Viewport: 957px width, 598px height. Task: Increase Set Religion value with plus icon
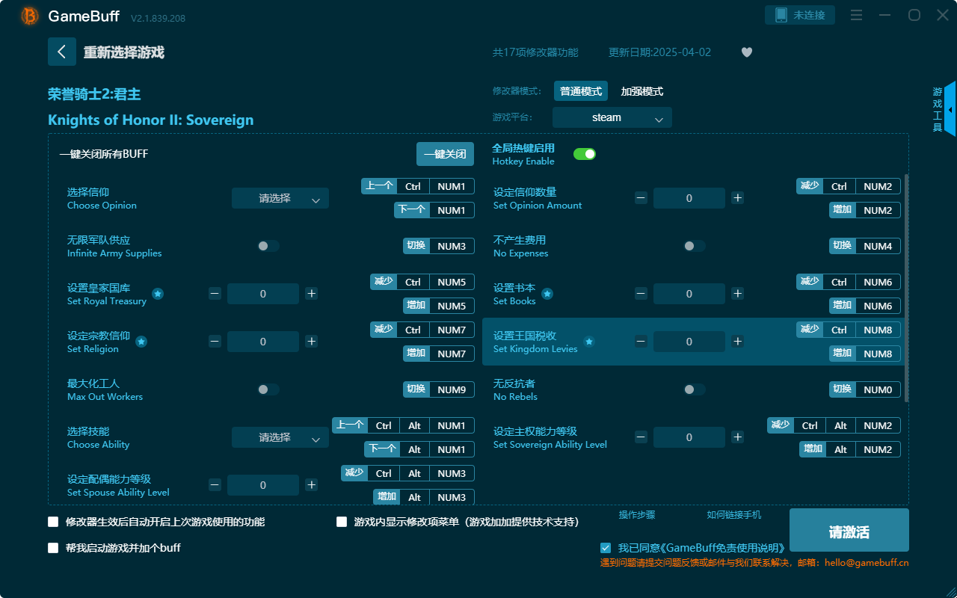click(312, 342)
